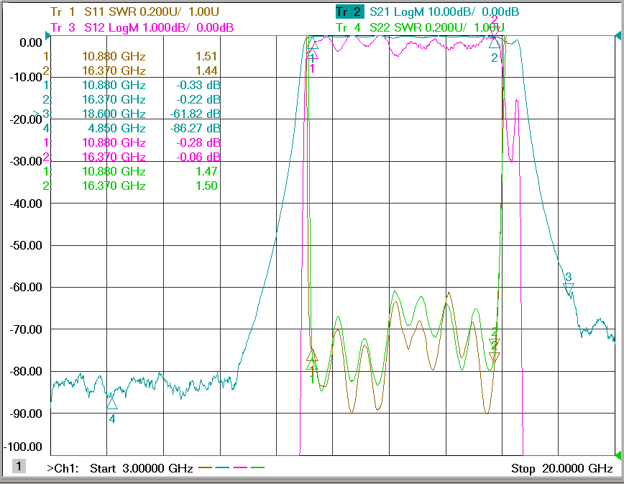Click the green reference arrow at bottom right
Image resolution: width=624 pixels, height=484 pixels.
click(x=618, y=455)
